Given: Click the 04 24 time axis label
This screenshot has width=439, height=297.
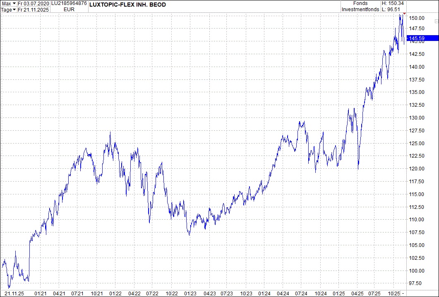Looking at the screenshot, I should pos(283,294).
